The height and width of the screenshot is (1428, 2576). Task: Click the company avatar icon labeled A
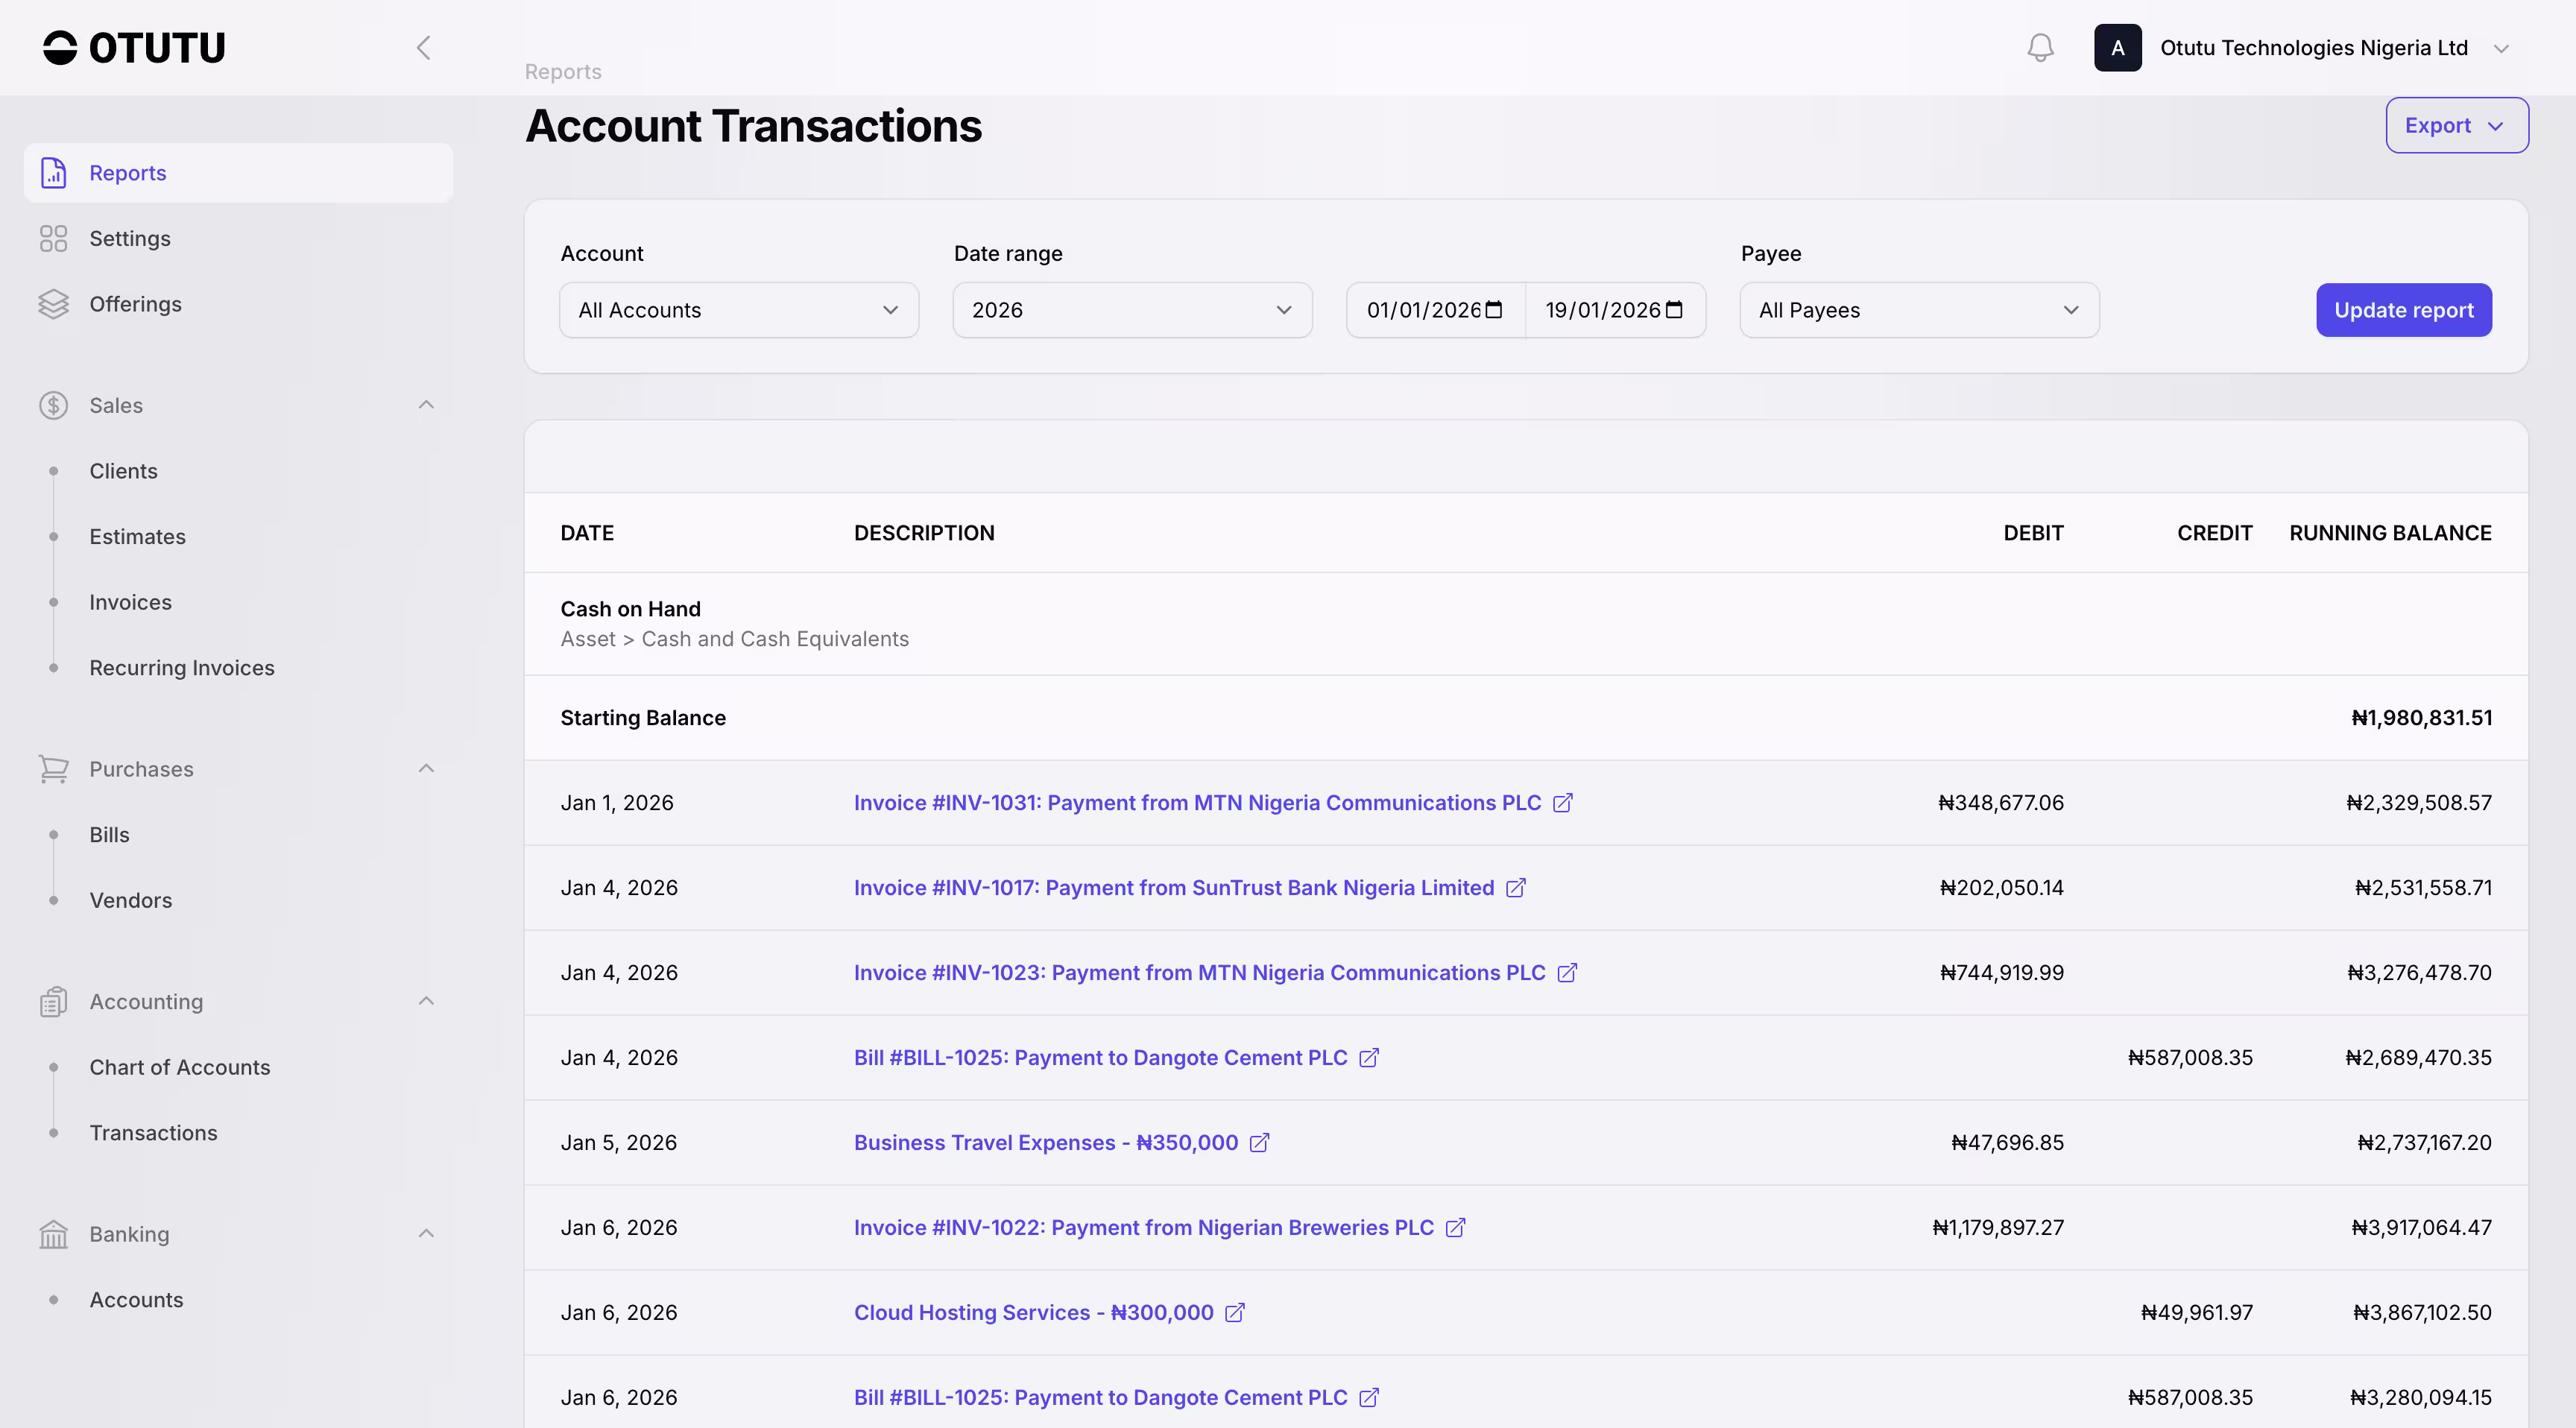point(2117,48)
